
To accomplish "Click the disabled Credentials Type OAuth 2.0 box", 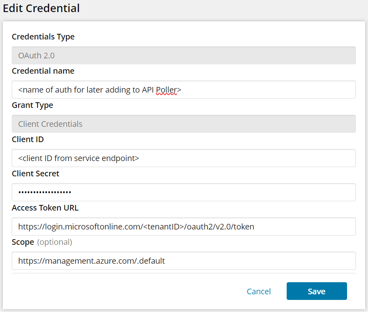I will click(184, 56).
